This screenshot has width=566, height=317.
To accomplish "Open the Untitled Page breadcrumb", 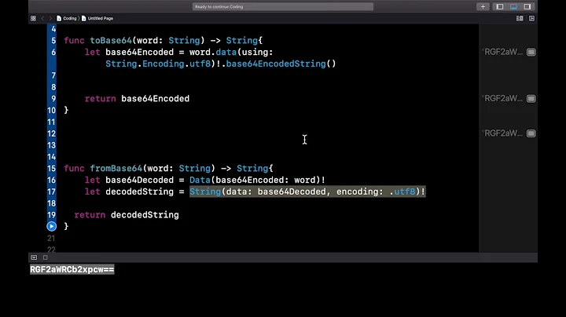I will (97, 18).
